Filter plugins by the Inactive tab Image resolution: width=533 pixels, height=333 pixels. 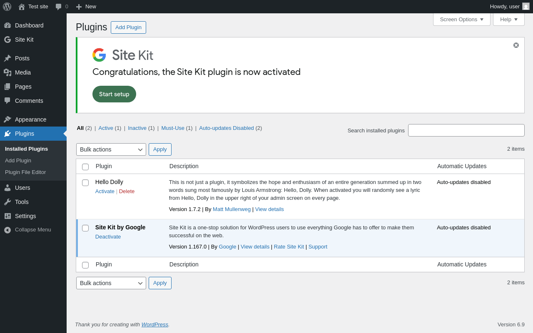click(137, 128)
